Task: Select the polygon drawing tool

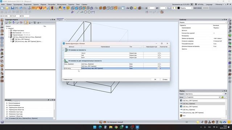Action: point(89,12)
